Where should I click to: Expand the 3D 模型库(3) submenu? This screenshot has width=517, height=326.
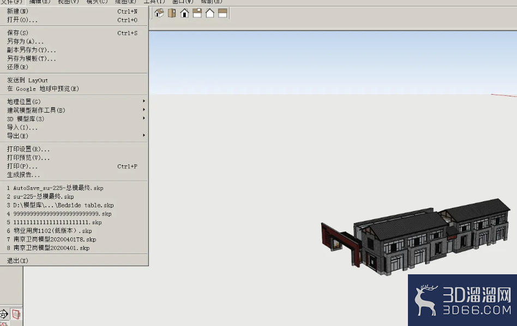coord(74,119)
